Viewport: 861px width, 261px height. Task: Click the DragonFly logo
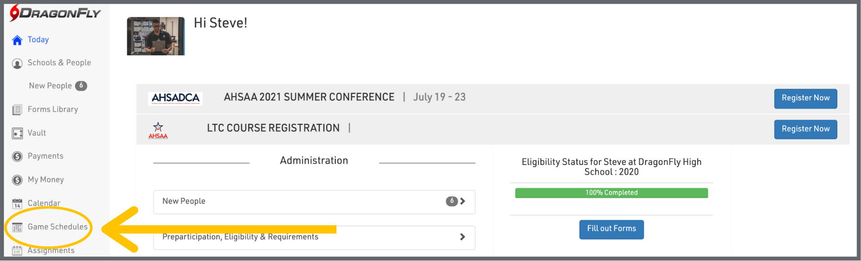tap(55, 13)
